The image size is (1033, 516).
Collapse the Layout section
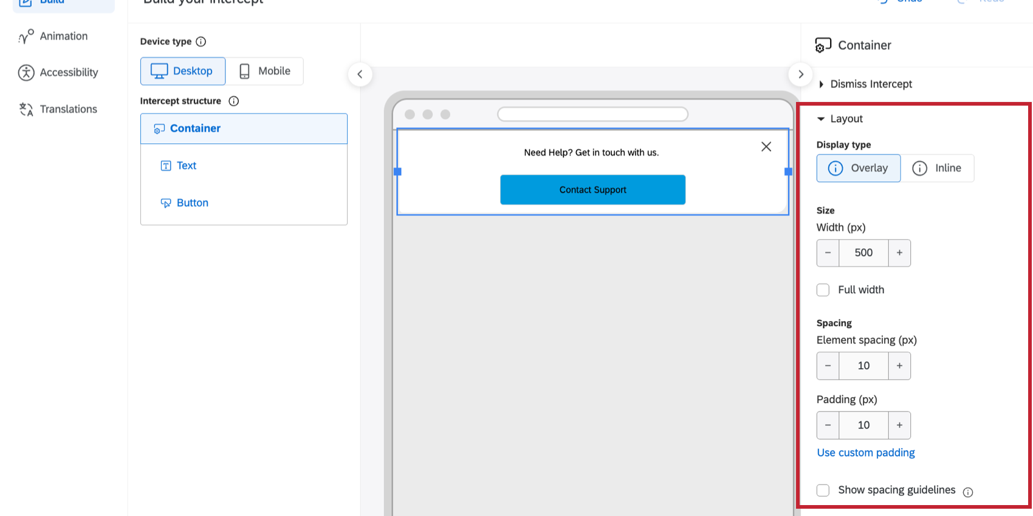[x=840, y=119]
